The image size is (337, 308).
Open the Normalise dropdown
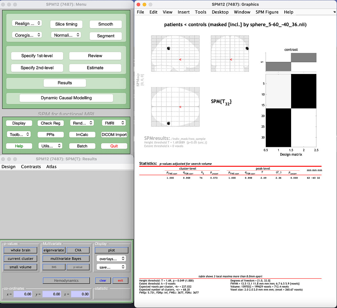[x=66, y=35]
